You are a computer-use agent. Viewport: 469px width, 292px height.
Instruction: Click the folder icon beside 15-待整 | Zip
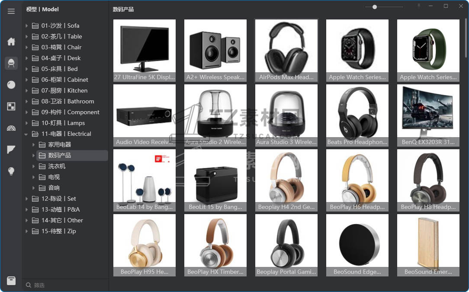point(35,231)
